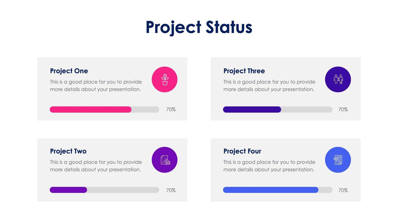Click the "Project Three" heading
This screenshot has width=398, height=224.
tap(244, 71)
